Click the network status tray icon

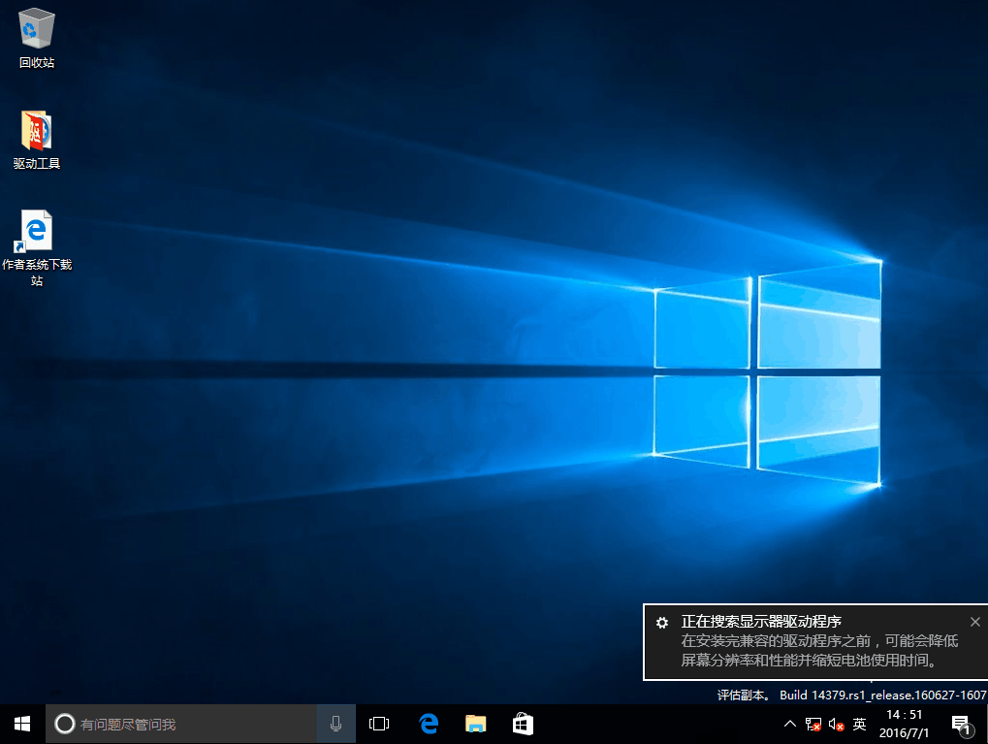[x=813, y=725]
